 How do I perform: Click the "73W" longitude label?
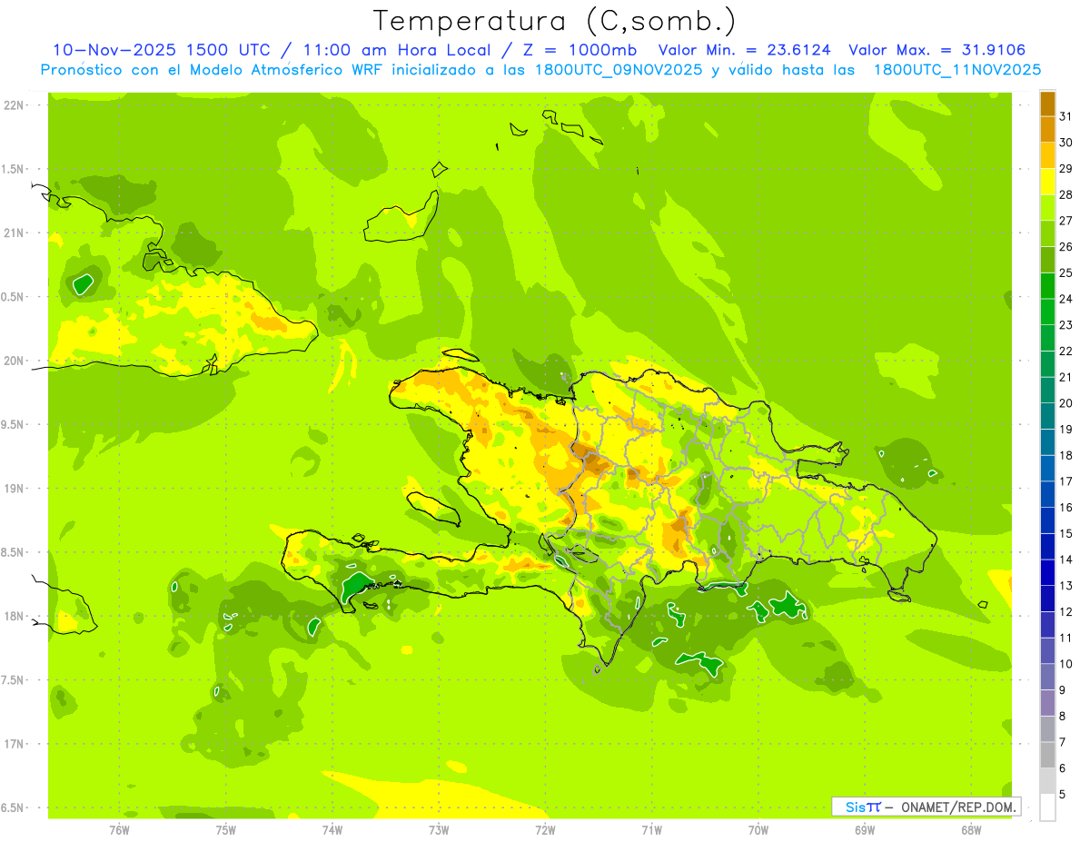coord(439,829)
